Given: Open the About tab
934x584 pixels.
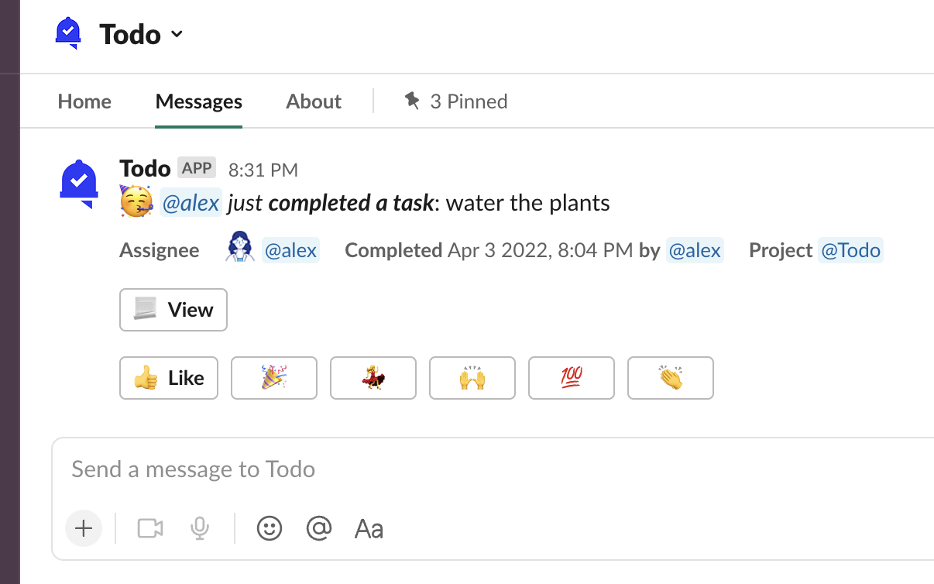Looking at the screenshot, I should (314, 101).
